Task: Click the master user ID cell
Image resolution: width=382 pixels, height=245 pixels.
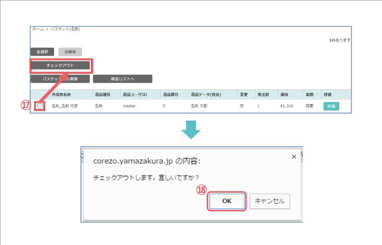Action: click(129, 106)
